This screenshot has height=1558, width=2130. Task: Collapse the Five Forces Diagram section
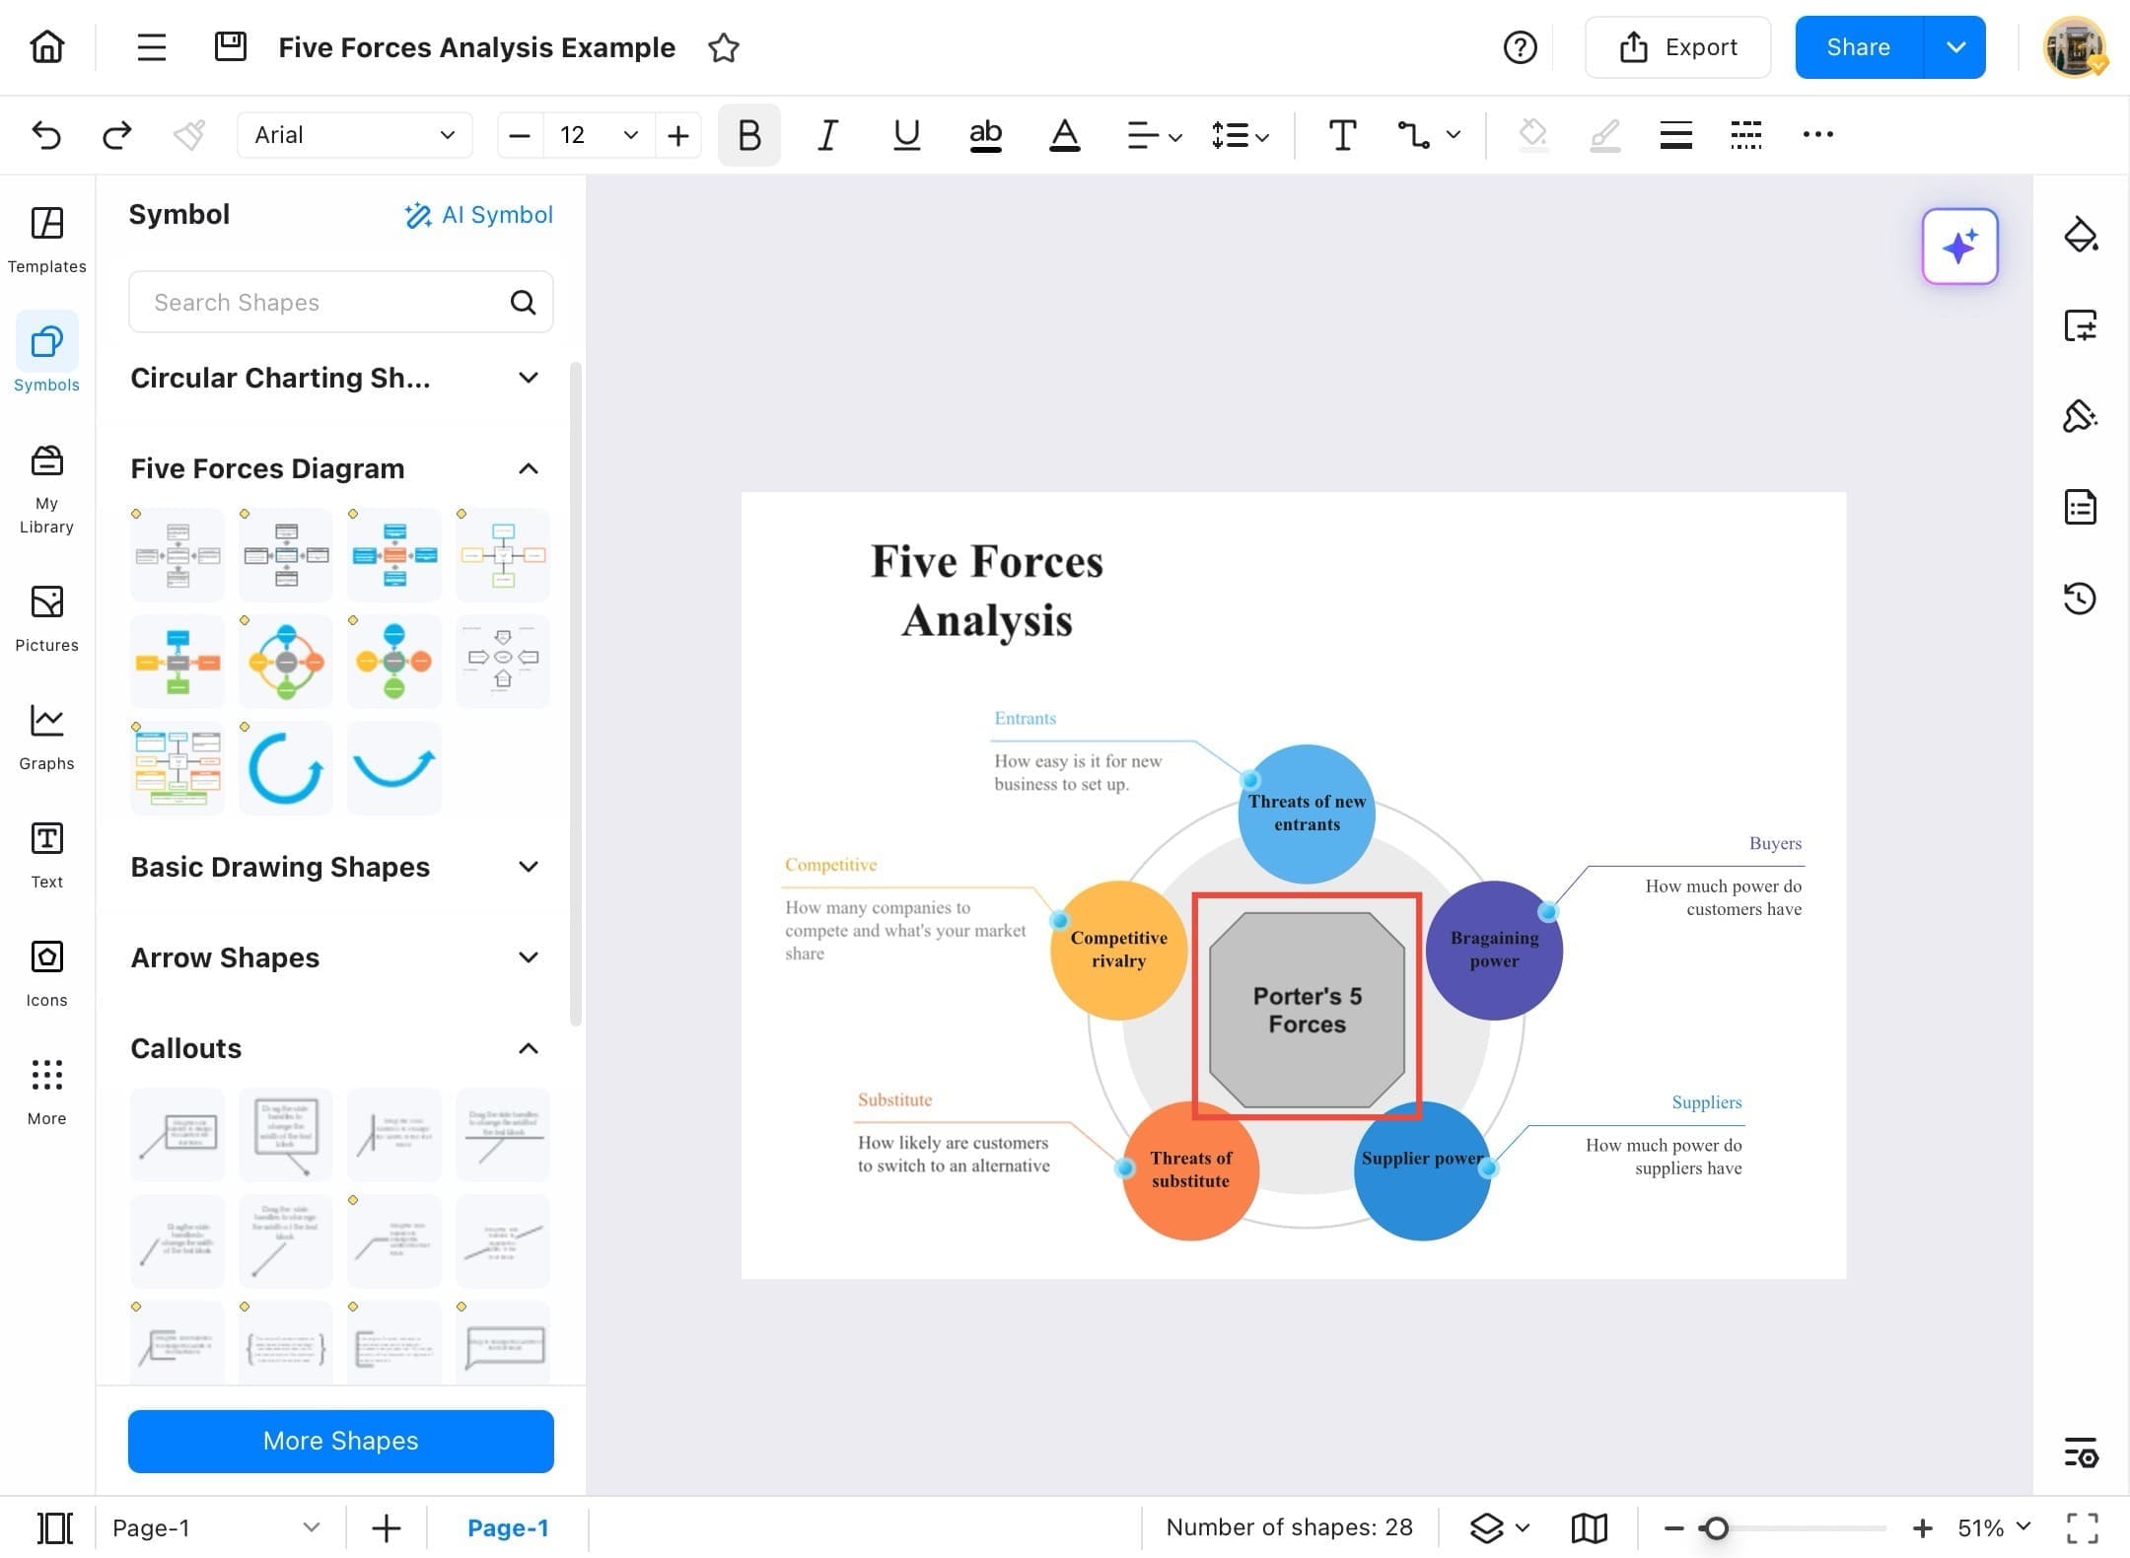click(529, 468)
